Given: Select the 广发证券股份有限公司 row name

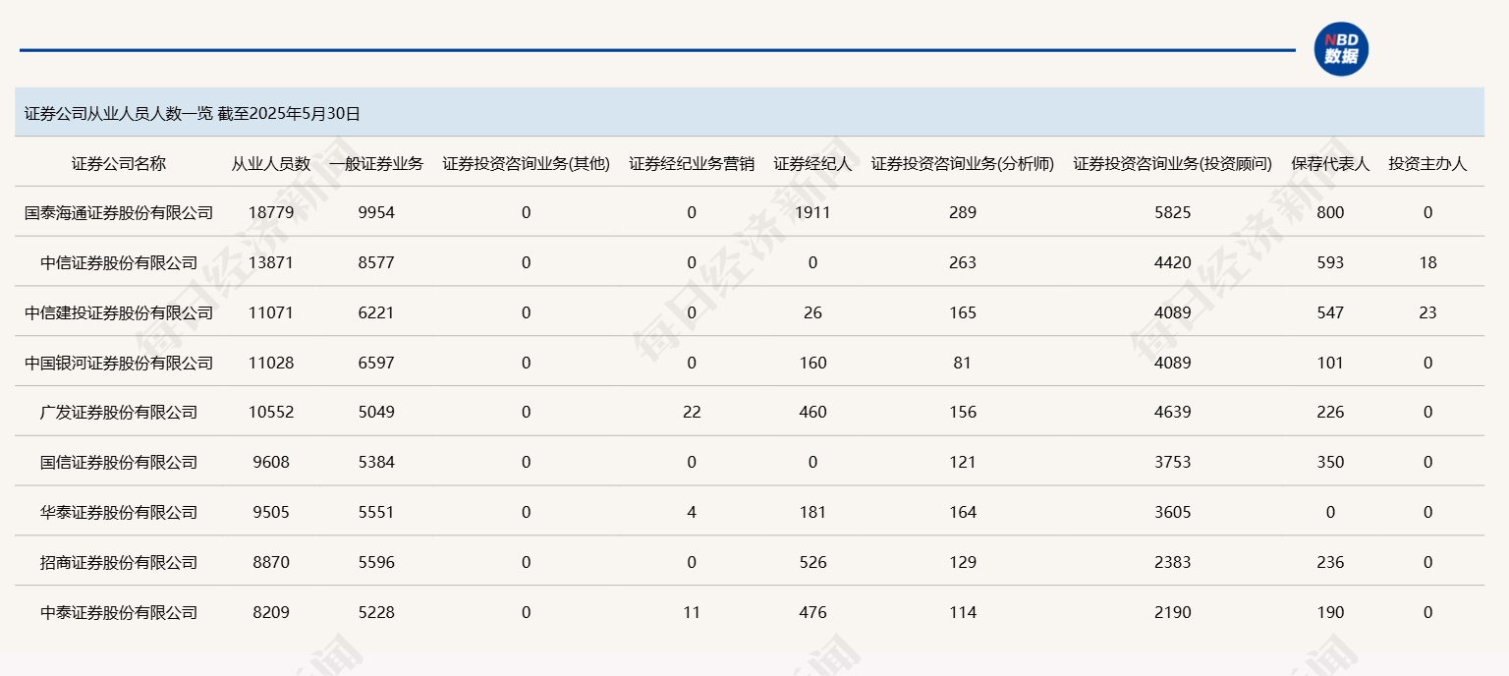Looking at the screenshot, I should tap(119, 413).
